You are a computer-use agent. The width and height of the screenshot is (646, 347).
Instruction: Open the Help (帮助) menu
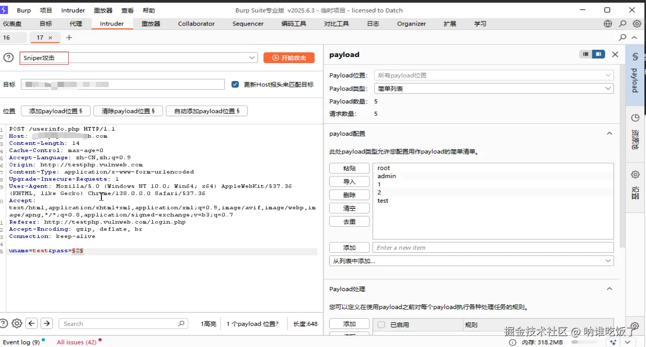click(x=149, y=10)
